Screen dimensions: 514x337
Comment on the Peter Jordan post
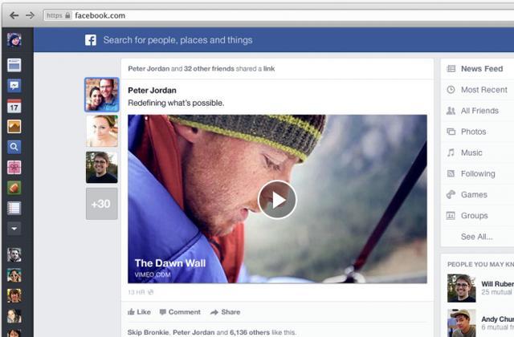[x=180, y=312]
